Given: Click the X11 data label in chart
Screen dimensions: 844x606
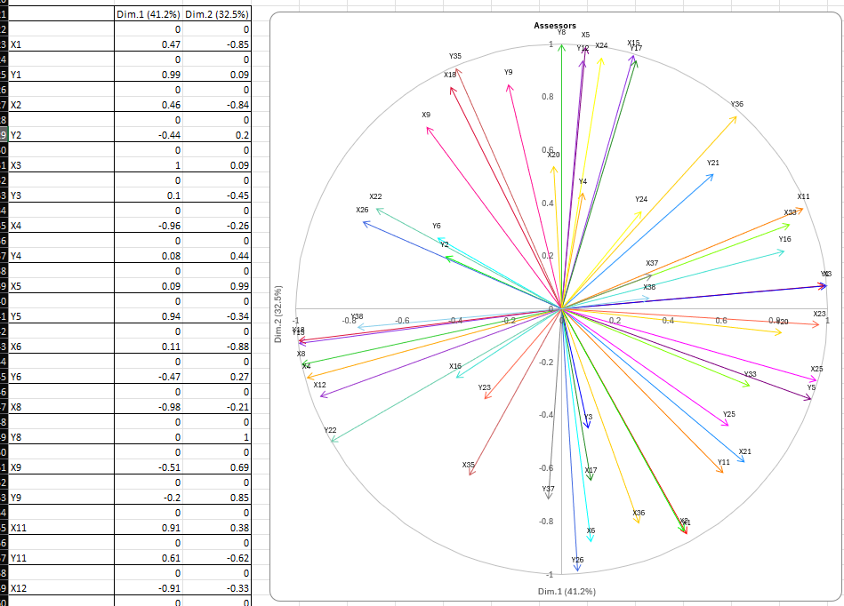Looking at the screenshot, I should coord(803,196).
